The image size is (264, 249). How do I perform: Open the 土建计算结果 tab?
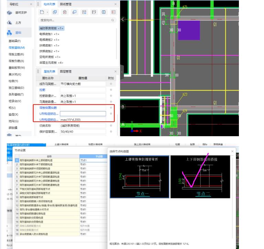click(x=62, y=144)
